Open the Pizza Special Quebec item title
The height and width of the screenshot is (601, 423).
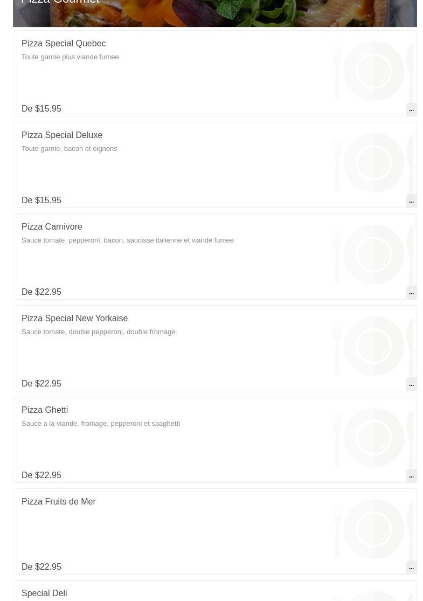coord(64,44)
